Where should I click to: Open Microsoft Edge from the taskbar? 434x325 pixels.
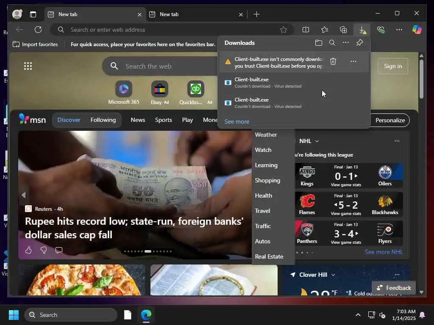(x=146, y=315)
